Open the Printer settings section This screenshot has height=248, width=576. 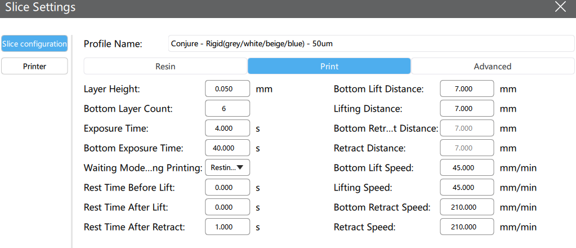tap(34, 67)
